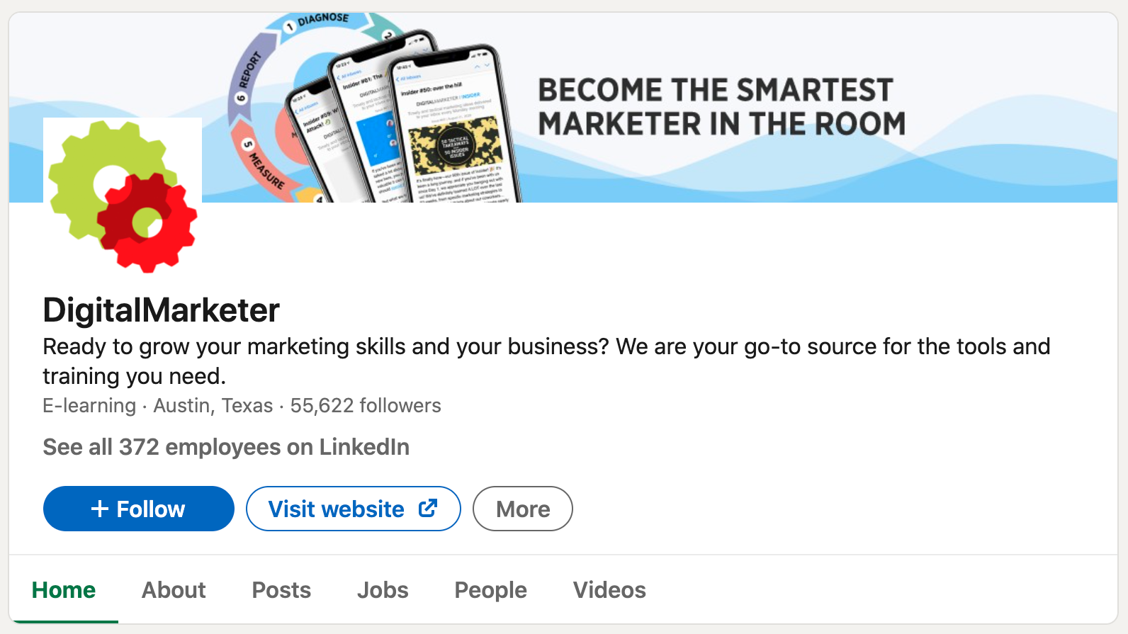See all 372 employees on LinkedIn
The image size is (1128, 634).
[x=226, y=447]
